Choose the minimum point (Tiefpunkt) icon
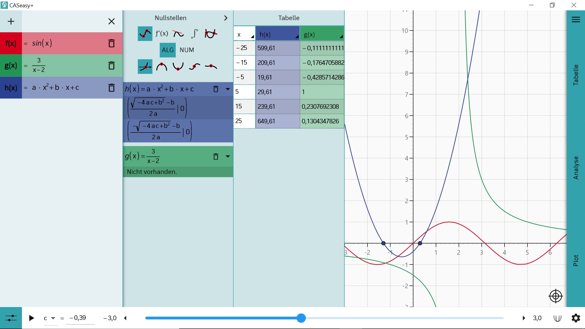The width and height of the screenshot is (585, 329). pyautogui.click(x=178, y=66)
